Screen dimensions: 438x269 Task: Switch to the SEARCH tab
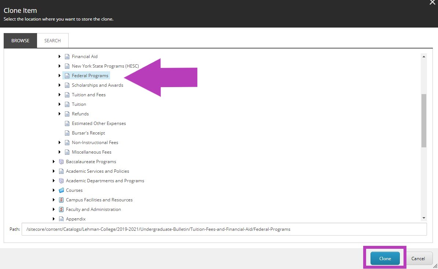tap(52, 40)
